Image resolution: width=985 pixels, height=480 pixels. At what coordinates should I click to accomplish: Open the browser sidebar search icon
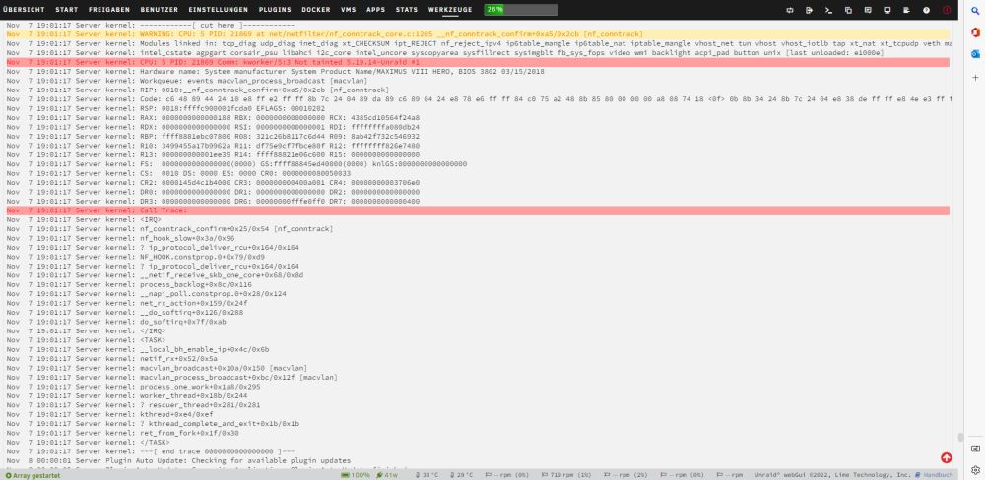tap(975, 10)
